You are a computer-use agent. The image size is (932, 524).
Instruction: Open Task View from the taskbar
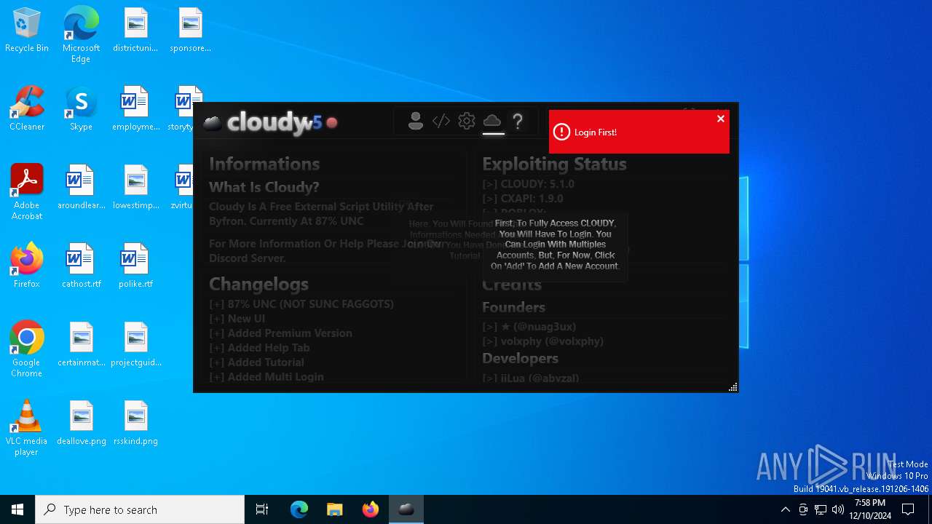(x=262, y=509)
